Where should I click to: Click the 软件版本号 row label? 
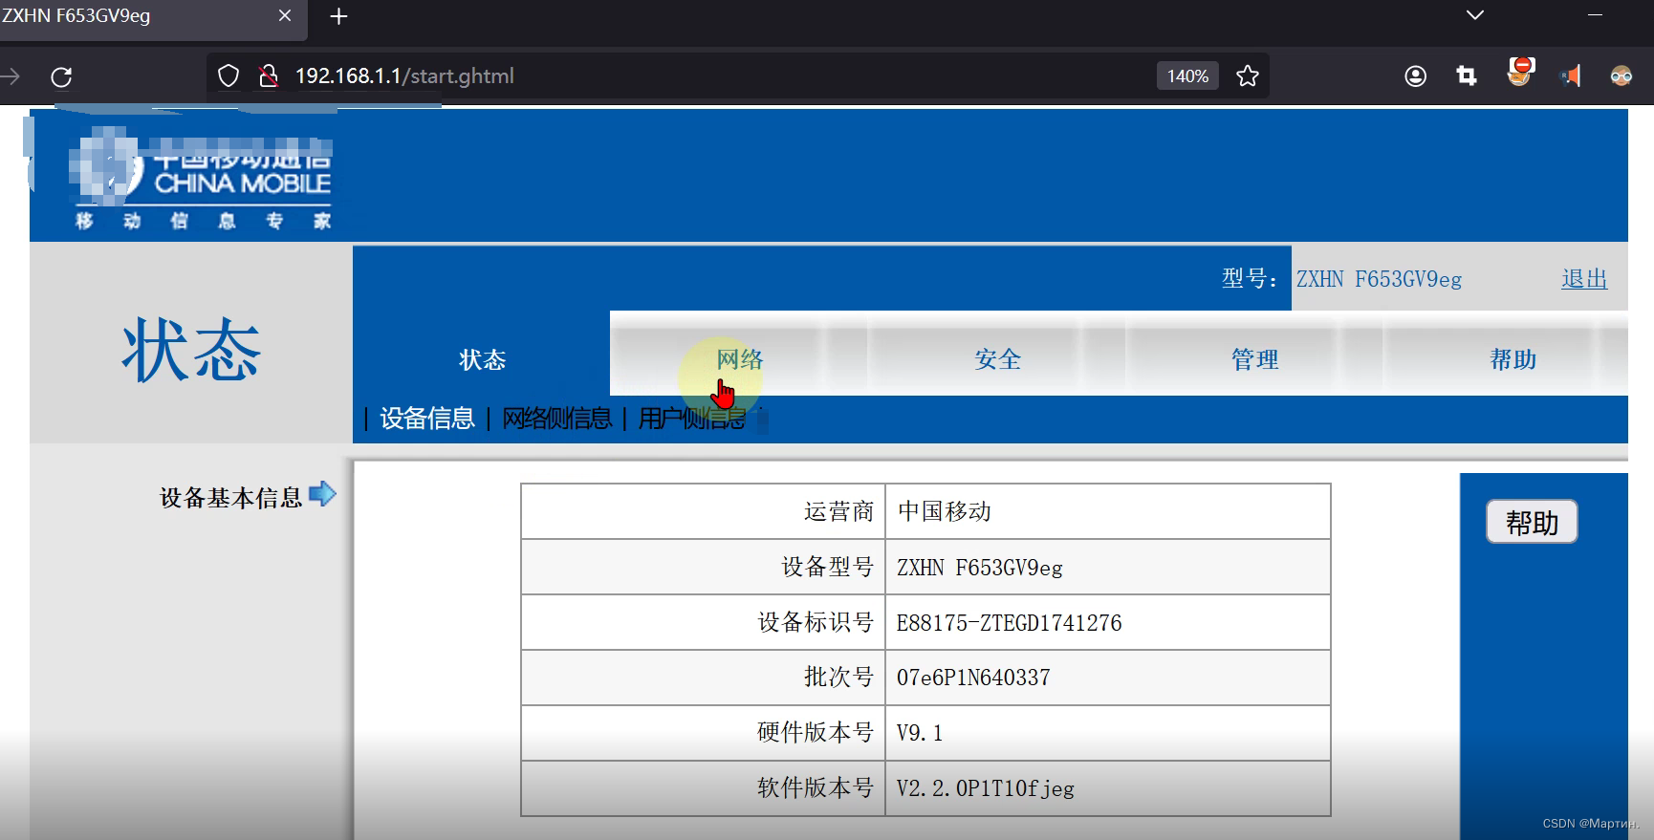[x=816, y=787]
